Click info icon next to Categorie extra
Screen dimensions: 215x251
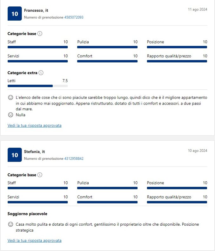41,73
